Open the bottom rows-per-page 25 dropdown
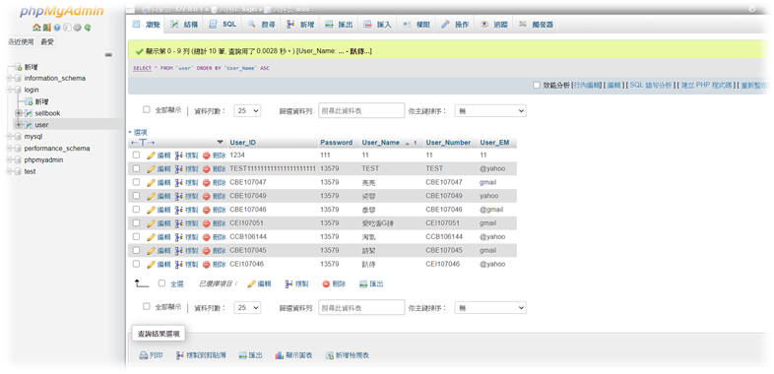 (x=247, y=307)
